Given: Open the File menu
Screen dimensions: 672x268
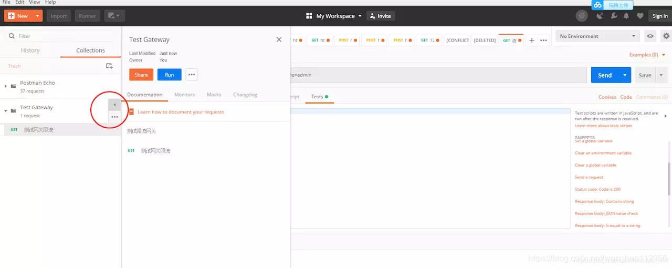Looking at the screenshot, I should pyautogui.click(x=6, y=3).
